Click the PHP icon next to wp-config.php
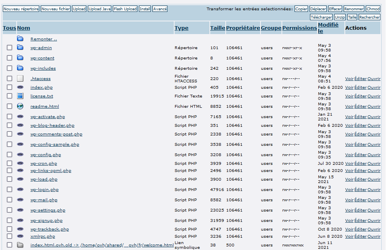386x250 pixels. coord(20,155)
